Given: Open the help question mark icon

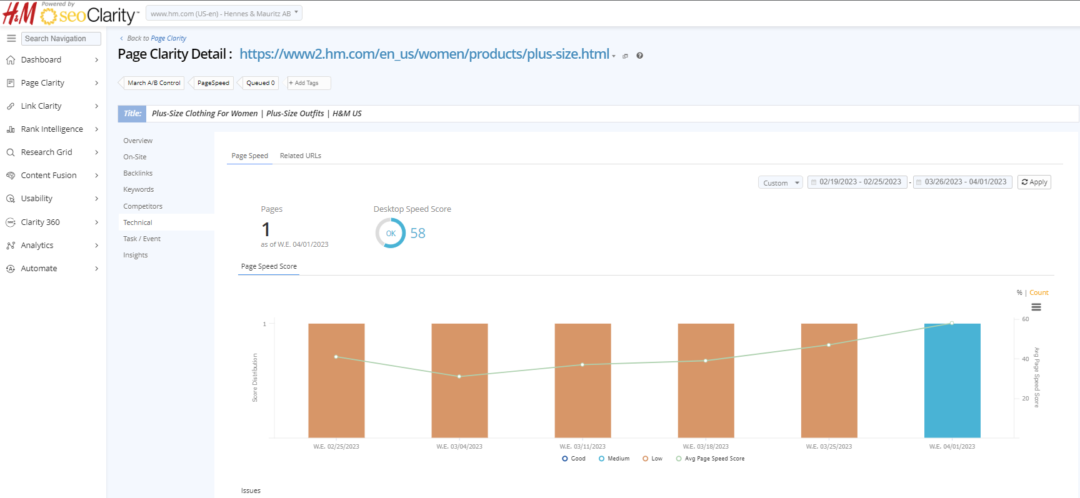Looking at the screenshot, I should (x=639, y=56).
